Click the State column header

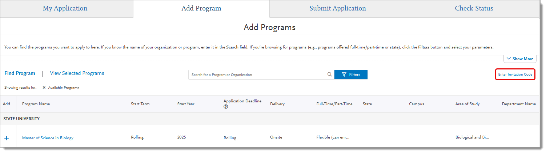pos(367,104)
